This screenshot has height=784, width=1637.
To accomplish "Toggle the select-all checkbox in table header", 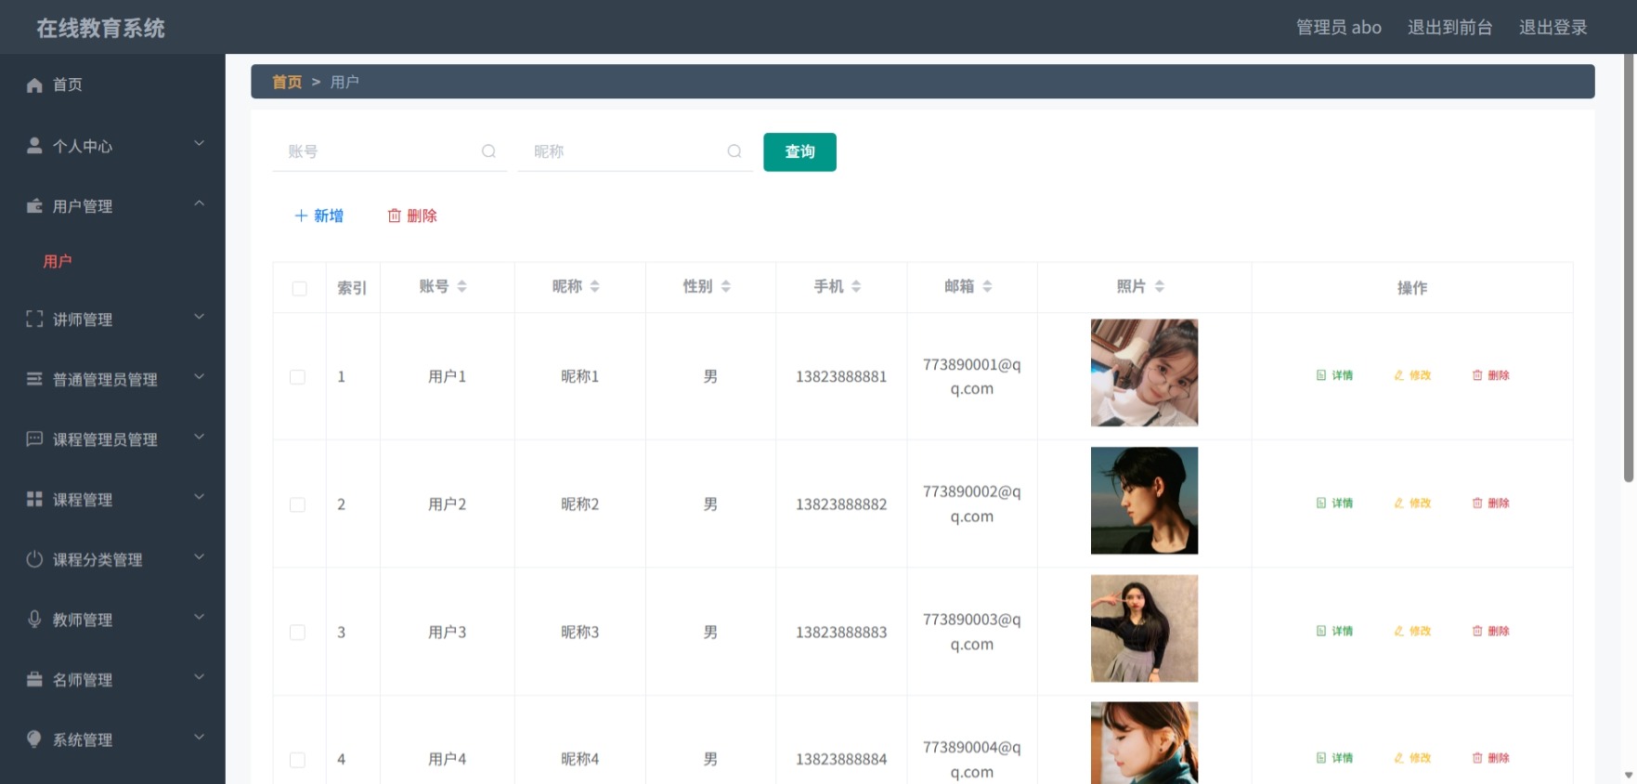I will pyautogui.click(x=299, y=288).
